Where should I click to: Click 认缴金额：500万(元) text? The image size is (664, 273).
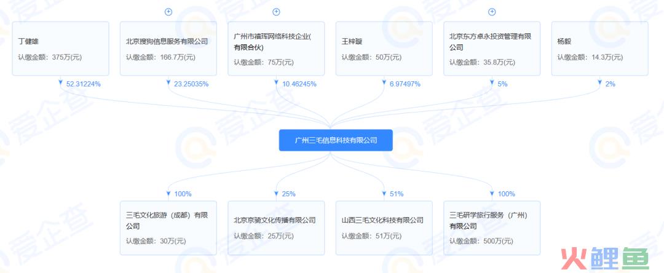point(481,241)
